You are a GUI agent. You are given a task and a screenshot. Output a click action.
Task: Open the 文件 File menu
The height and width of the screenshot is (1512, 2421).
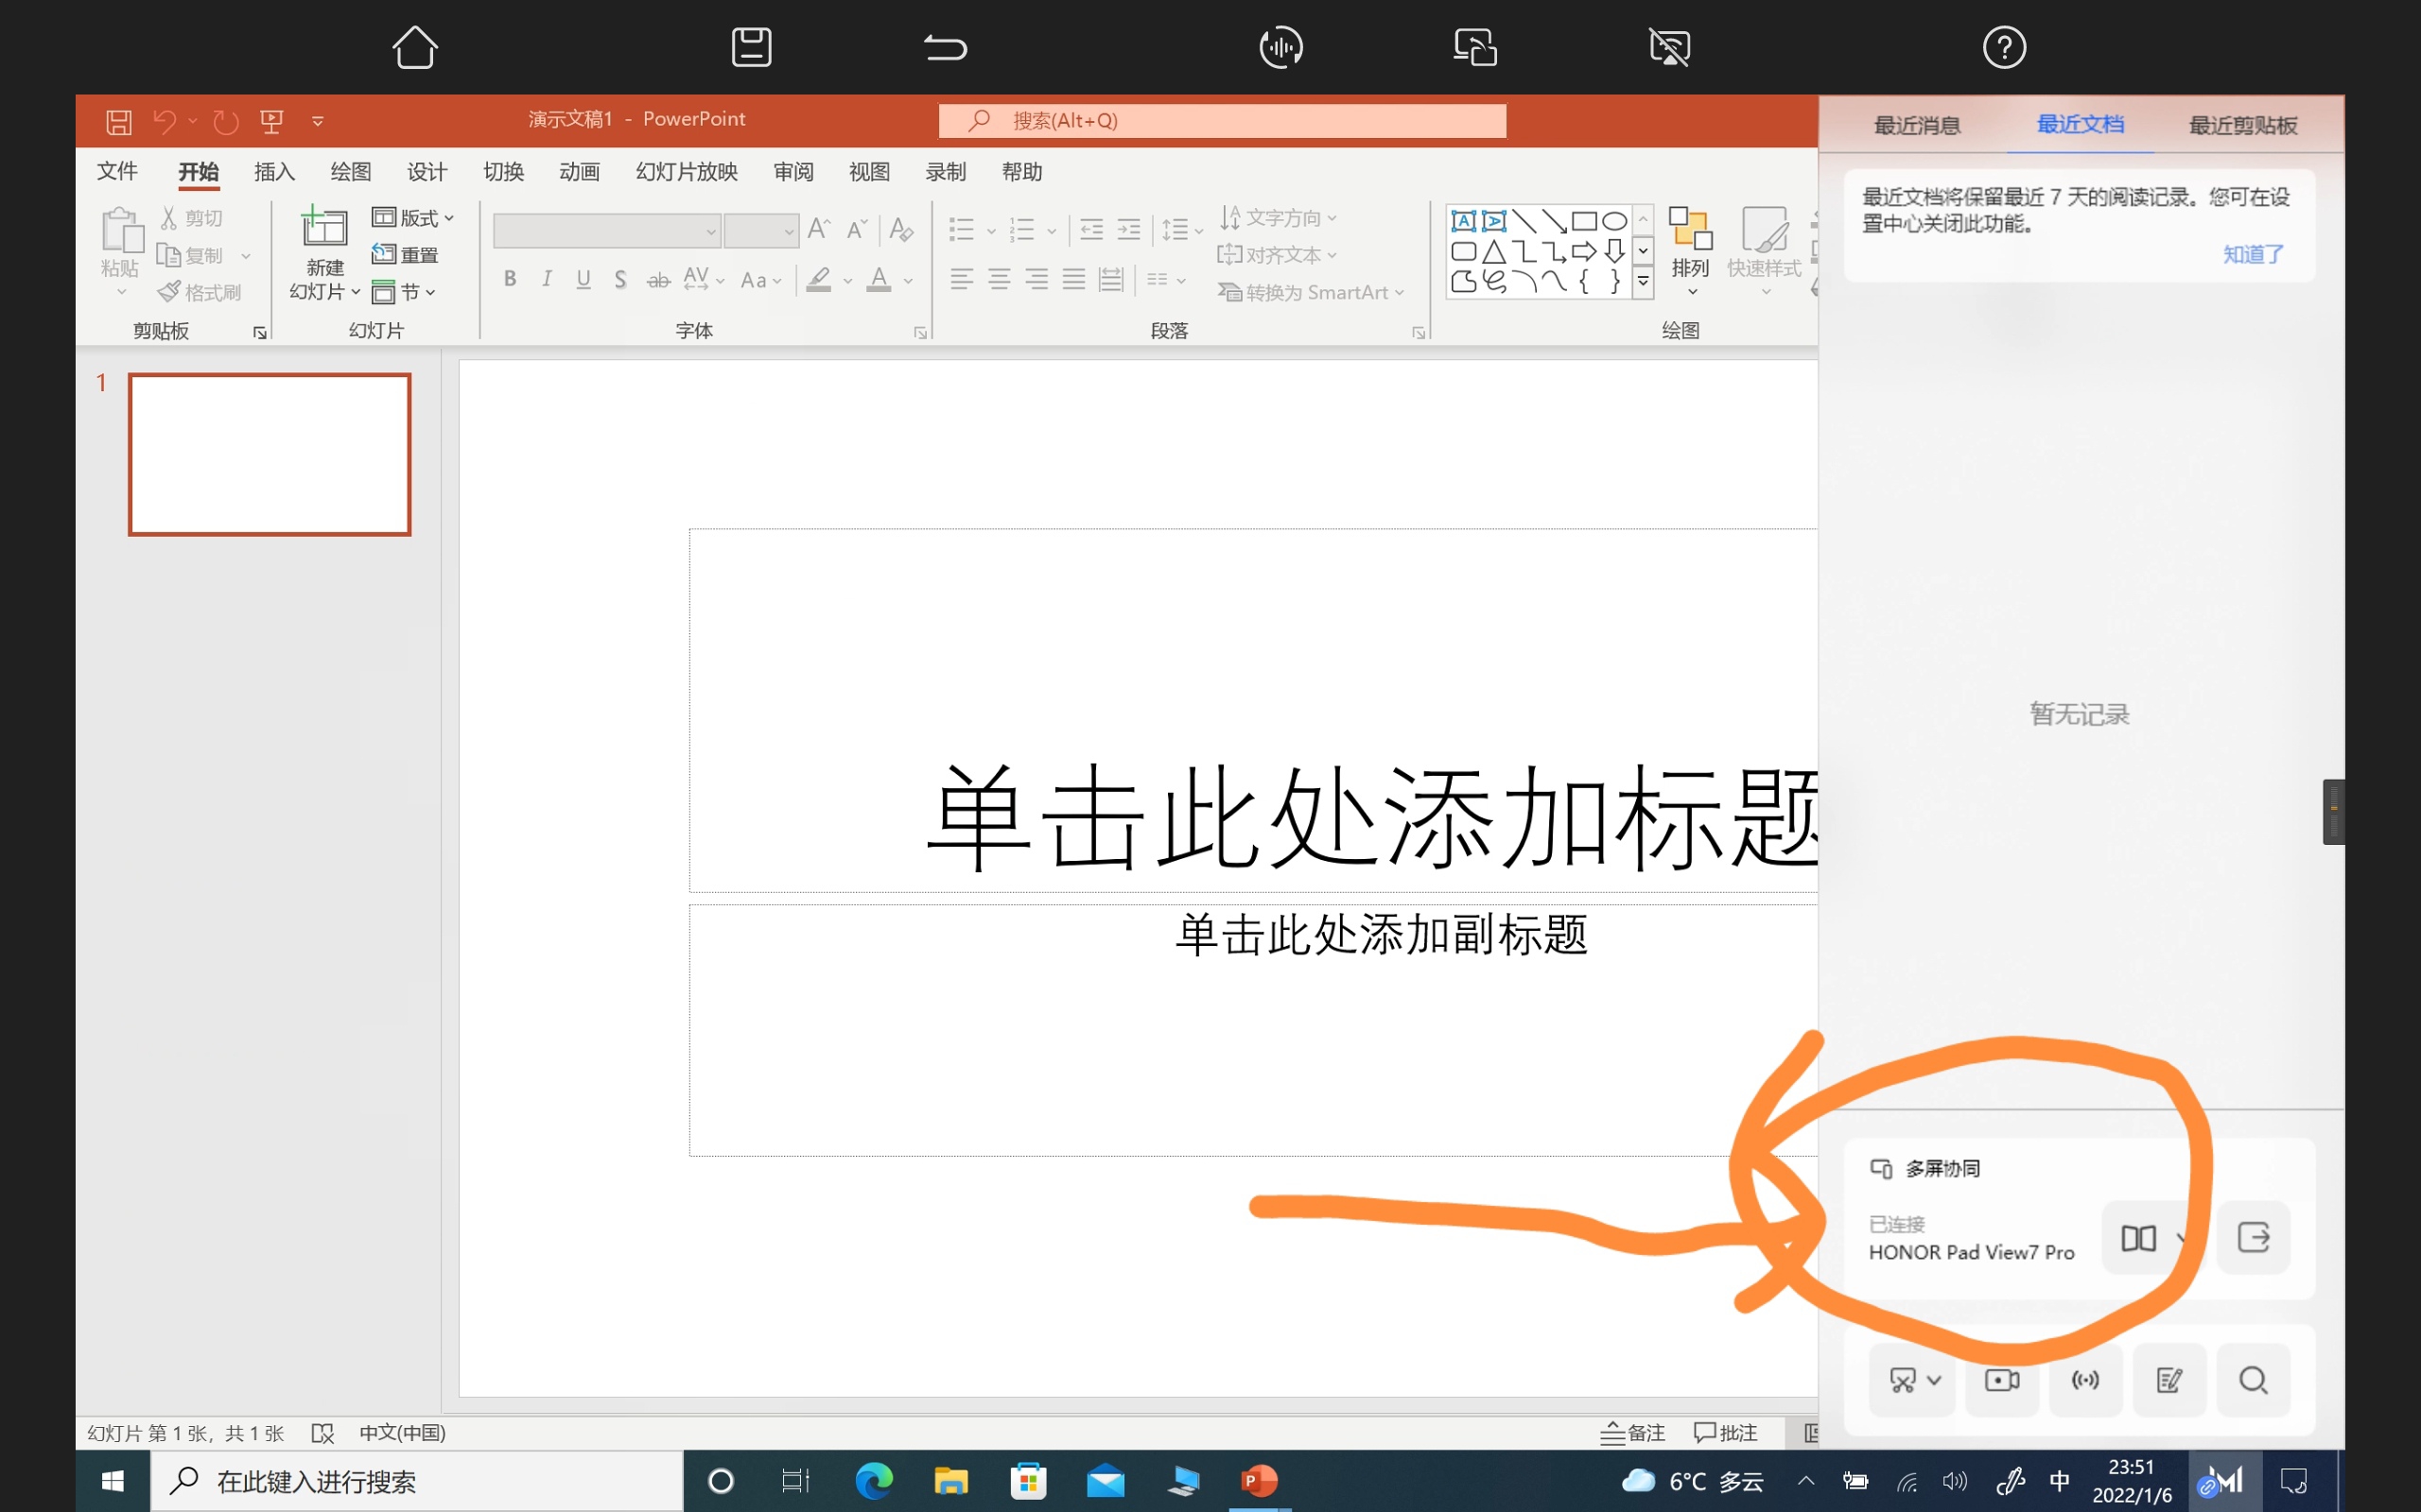coord(117,171)
